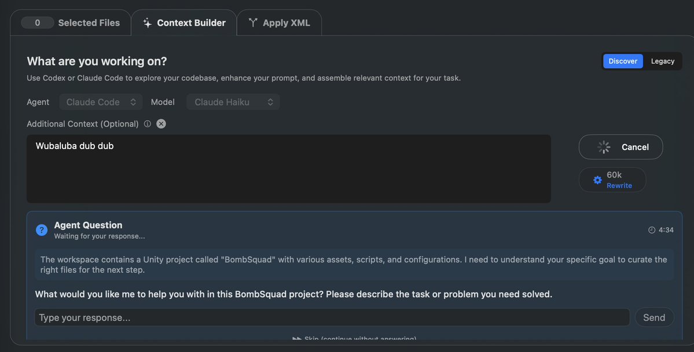Click the clock icon next to 4:34
The image size is (694, 352).
tap(652, 230)
